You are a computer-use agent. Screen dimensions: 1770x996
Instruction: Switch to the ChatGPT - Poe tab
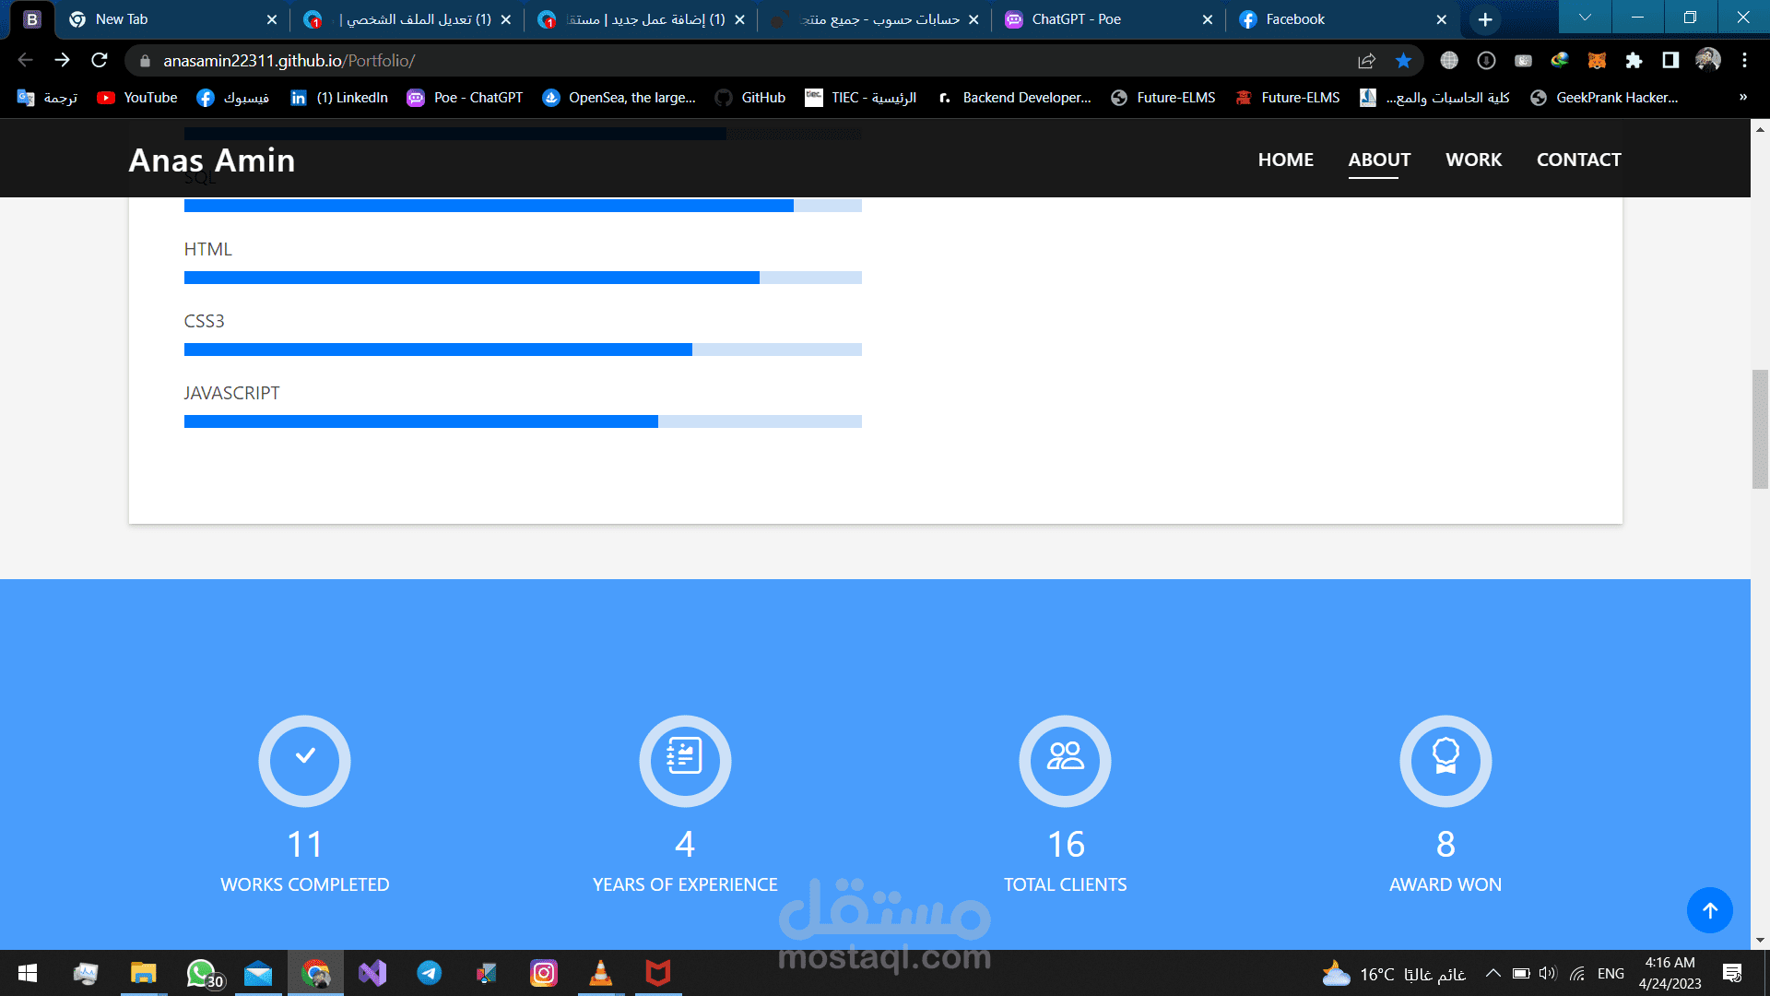pos(1076,19)
